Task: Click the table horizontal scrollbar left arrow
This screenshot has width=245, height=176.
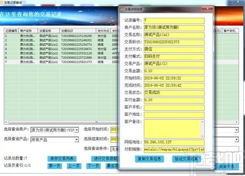Action: click(6, 122)
